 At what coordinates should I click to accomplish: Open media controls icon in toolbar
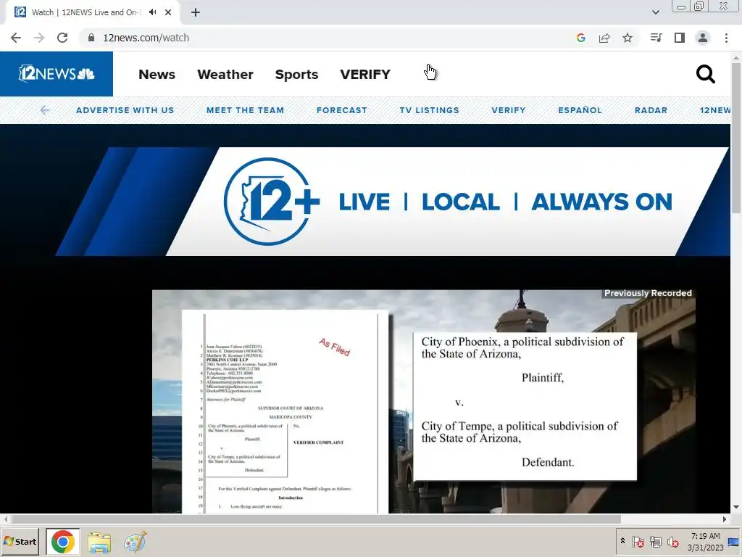pyautogui.click(x=656, y=38)
